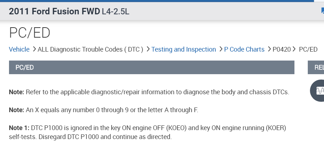
Task: Click the chevron before Testing and Inspection
Action: 148,49
